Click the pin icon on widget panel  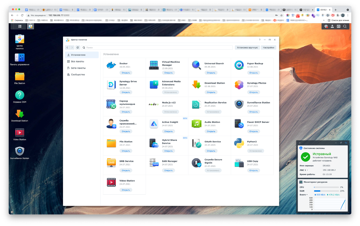[341, 143]
